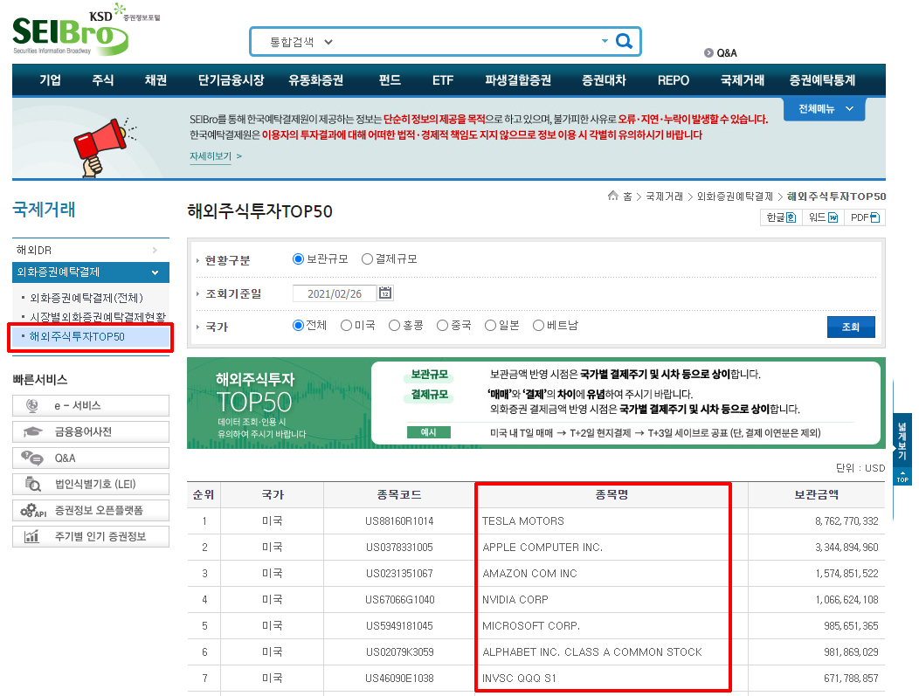
Task: Select 홍콩 country radio button
Action: click(x=395, y=325)
